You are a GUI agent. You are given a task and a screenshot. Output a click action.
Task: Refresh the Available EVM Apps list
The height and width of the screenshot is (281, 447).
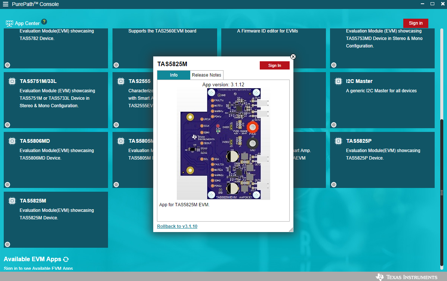[66, 259]
